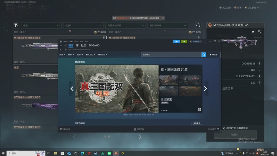Viewport: 277px width, 156px height.
Task: Open File Explorer from the taskbar
Action: click(x=55, y=153)
